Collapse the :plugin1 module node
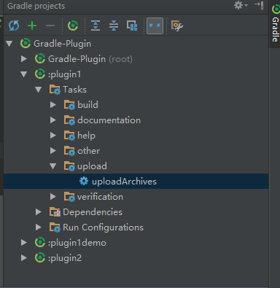Screen dimensions: 280x288 pyautogui.click(x=24, y=74)
